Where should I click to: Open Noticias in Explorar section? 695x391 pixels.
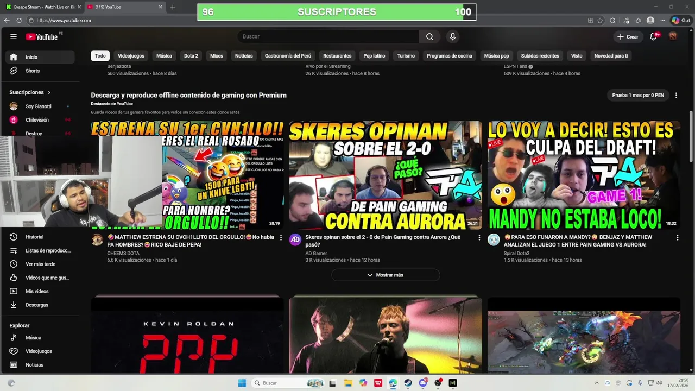pyautogui.click(x=39, y=365)
